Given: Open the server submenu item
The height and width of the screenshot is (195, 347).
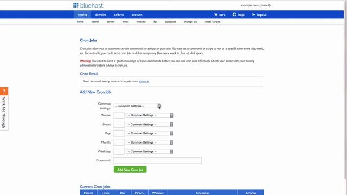Looking at the screenshot, I should [111, 22].
